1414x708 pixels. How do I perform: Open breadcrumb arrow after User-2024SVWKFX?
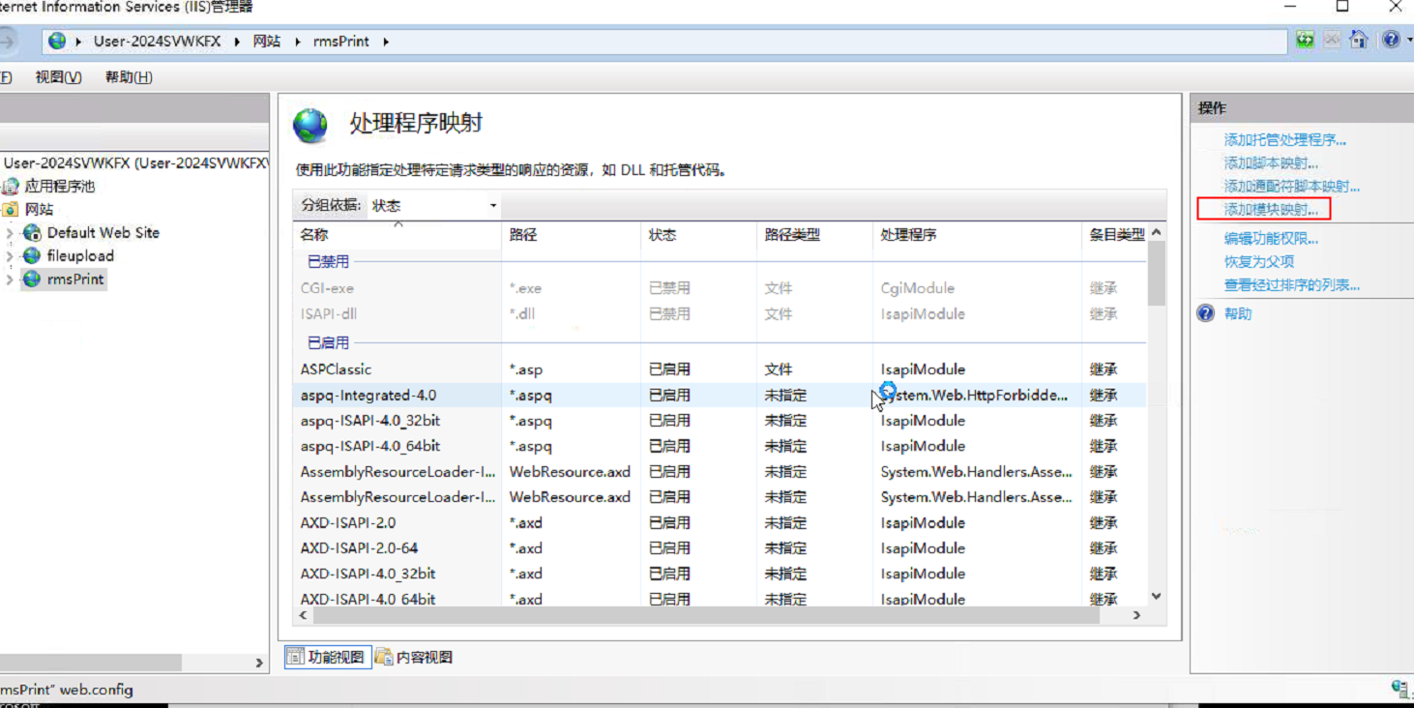point(238,42)
